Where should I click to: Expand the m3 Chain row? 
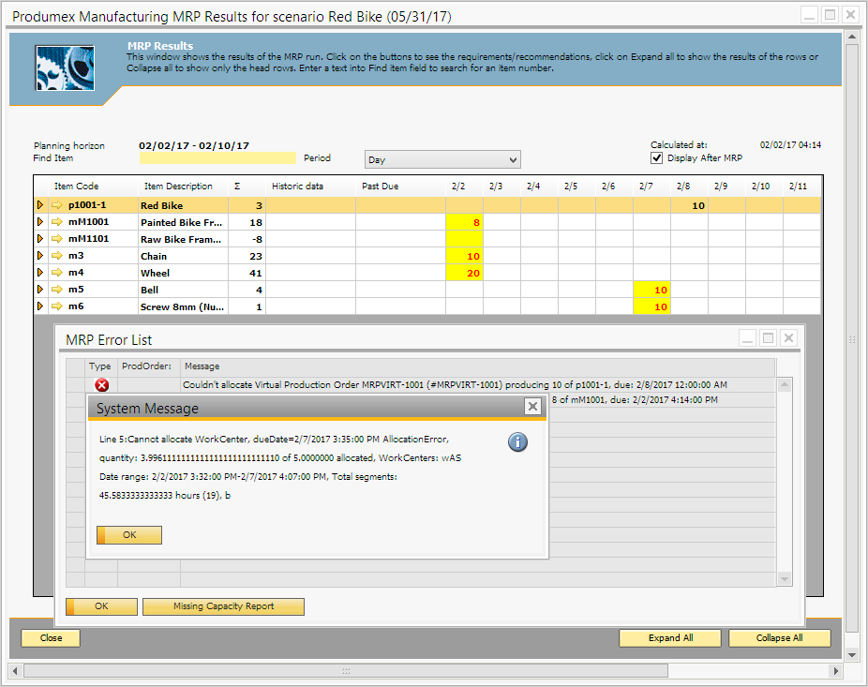(40, 256)
